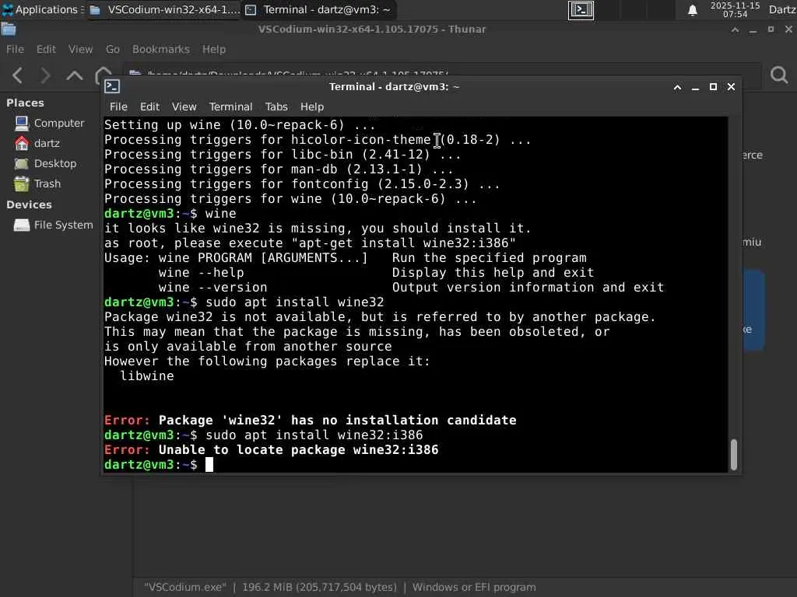Open the terminal's View menu

pyautogui.click(x=184, y=106)
